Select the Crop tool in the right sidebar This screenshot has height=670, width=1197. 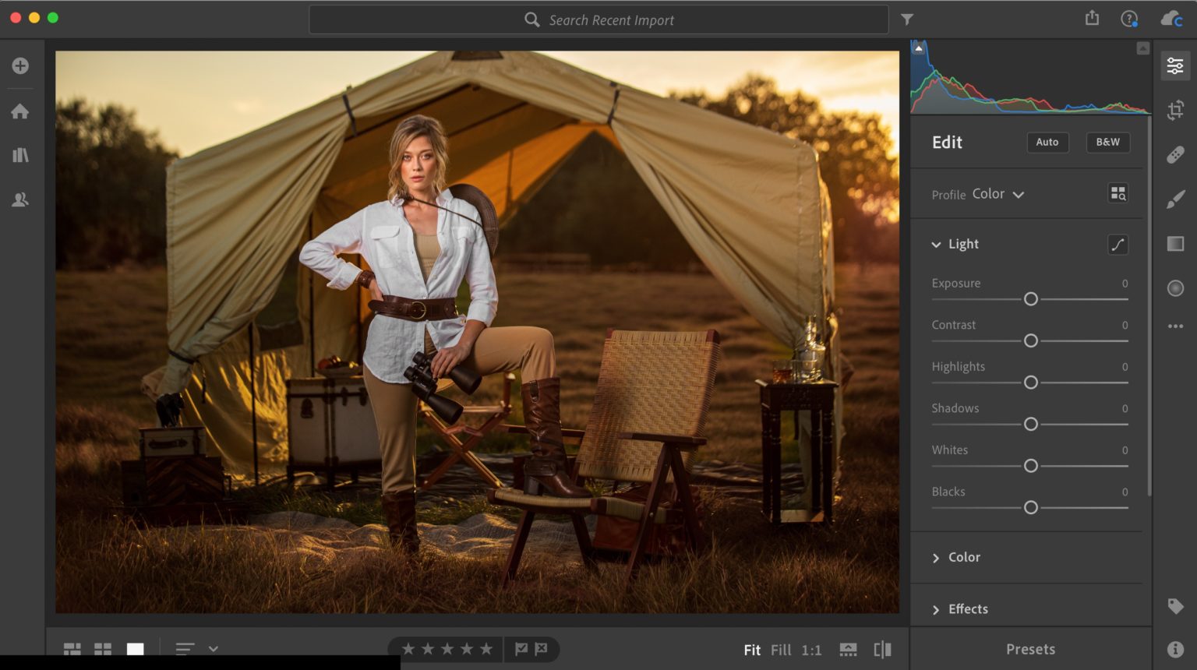point(1175,110)
